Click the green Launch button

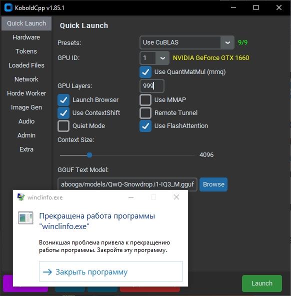[261, 283]
